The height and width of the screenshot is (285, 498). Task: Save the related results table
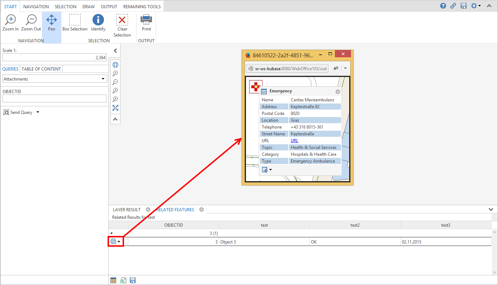(x=133, y=280)
